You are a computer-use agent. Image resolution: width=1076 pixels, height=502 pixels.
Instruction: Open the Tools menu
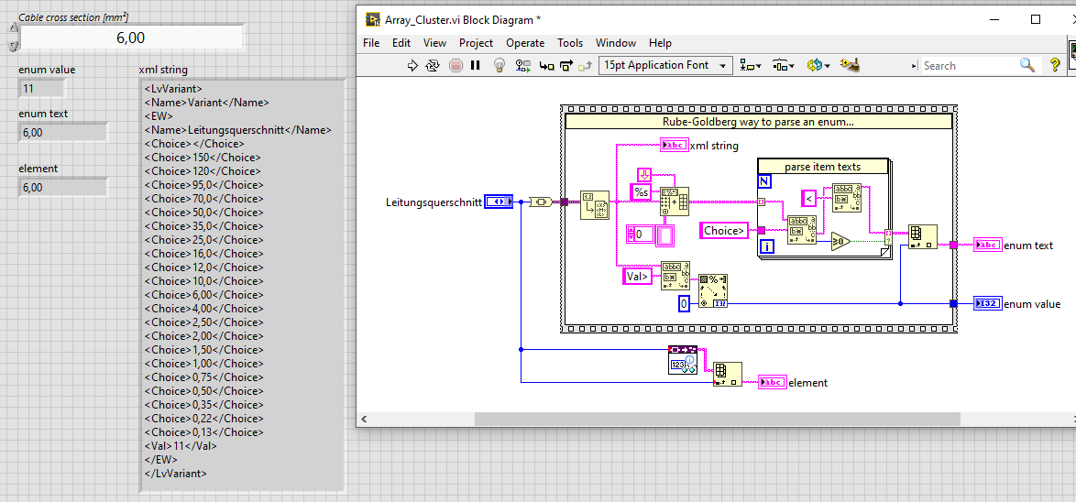click(x=570, y=43)
